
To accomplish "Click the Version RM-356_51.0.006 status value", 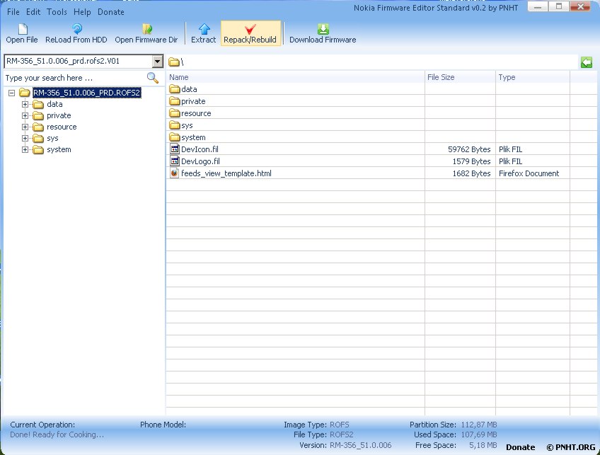I will [360, 445].
